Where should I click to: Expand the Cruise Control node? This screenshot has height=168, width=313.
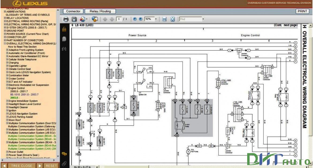point(7,78)
